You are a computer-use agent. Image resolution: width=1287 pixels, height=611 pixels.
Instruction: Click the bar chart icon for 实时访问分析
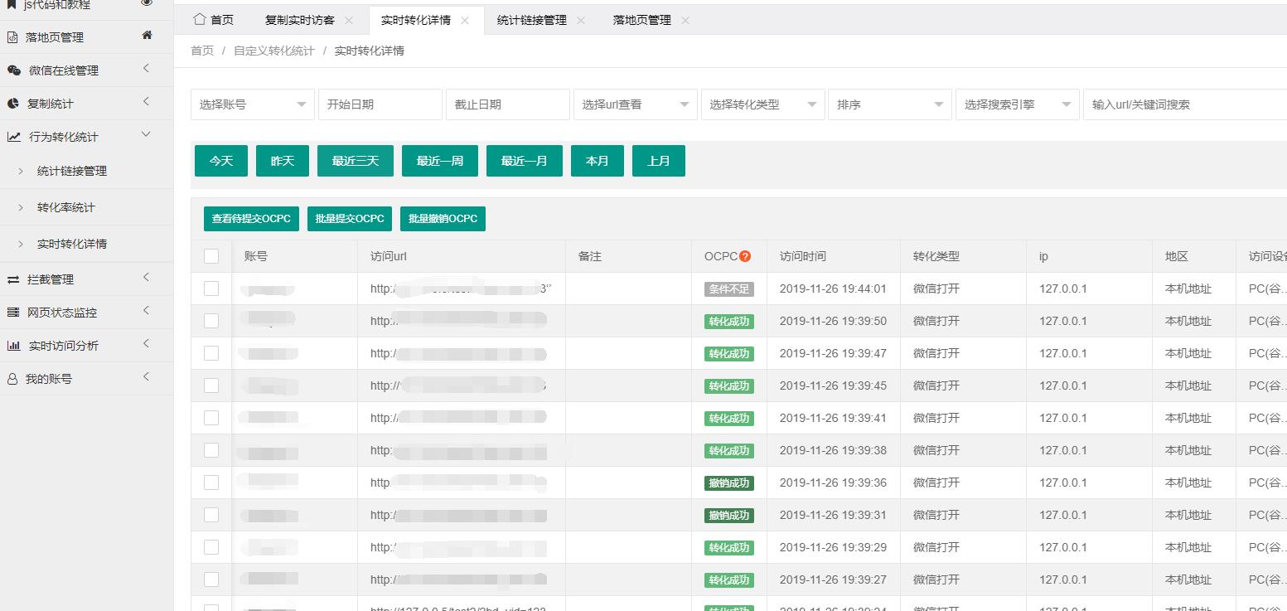pos(13,346)
